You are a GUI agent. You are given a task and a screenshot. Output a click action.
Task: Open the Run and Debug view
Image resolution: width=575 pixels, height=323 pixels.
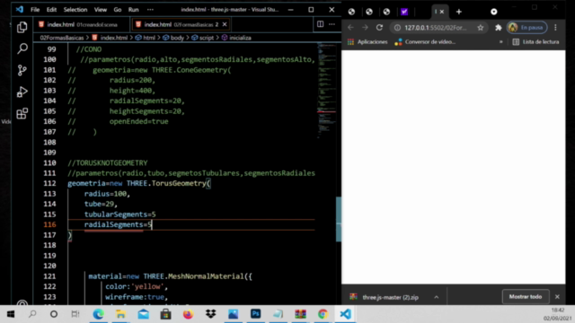coord(22,92)
